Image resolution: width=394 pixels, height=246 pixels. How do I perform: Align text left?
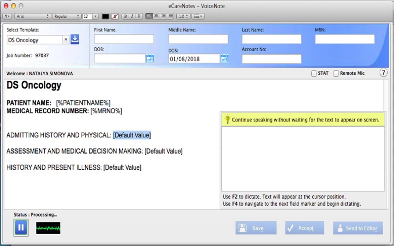point(149,16)
